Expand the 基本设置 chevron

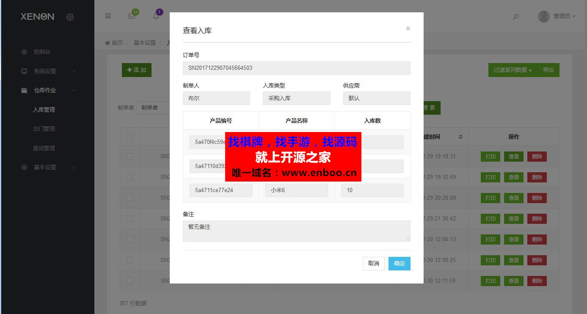point(74,167)
